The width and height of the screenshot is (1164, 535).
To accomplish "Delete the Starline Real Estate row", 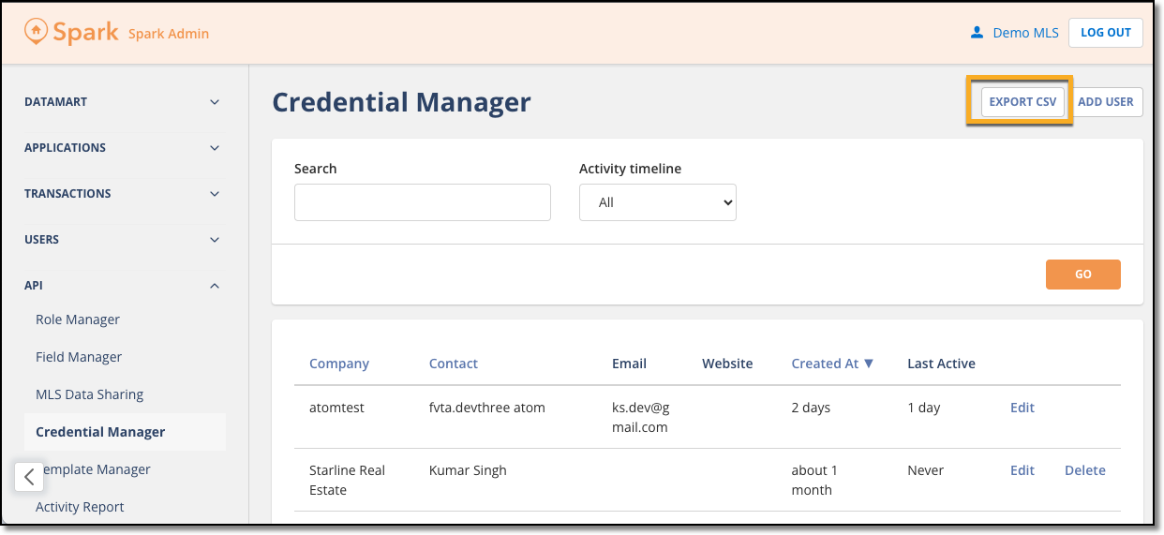I will pos(1085,470).
